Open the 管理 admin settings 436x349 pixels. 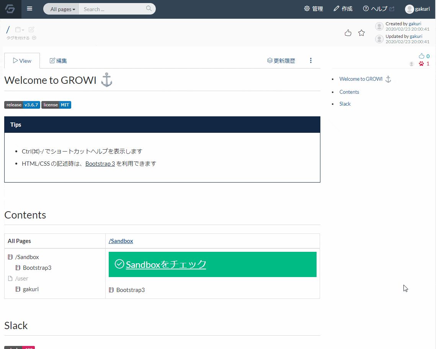(314, 9)
